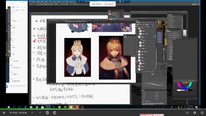206x116 pixels.
Task: Go to the next video arrow
Action: tap(40, 113)
